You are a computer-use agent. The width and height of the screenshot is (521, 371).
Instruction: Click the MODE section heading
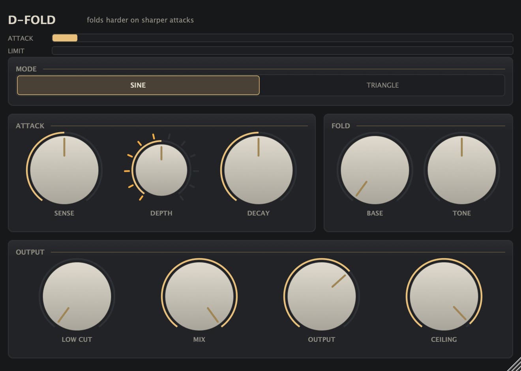tap(26, 69)
